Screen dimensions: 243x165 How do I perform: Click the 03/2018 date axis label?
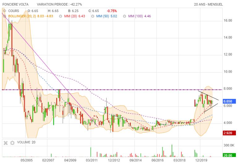(179, 160)
